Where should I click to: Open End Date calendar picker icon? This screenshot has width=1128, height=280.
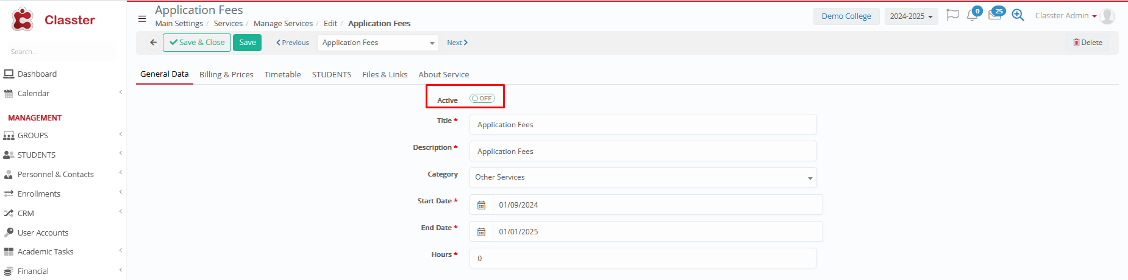pyautogui.click(x=481, y=232)
